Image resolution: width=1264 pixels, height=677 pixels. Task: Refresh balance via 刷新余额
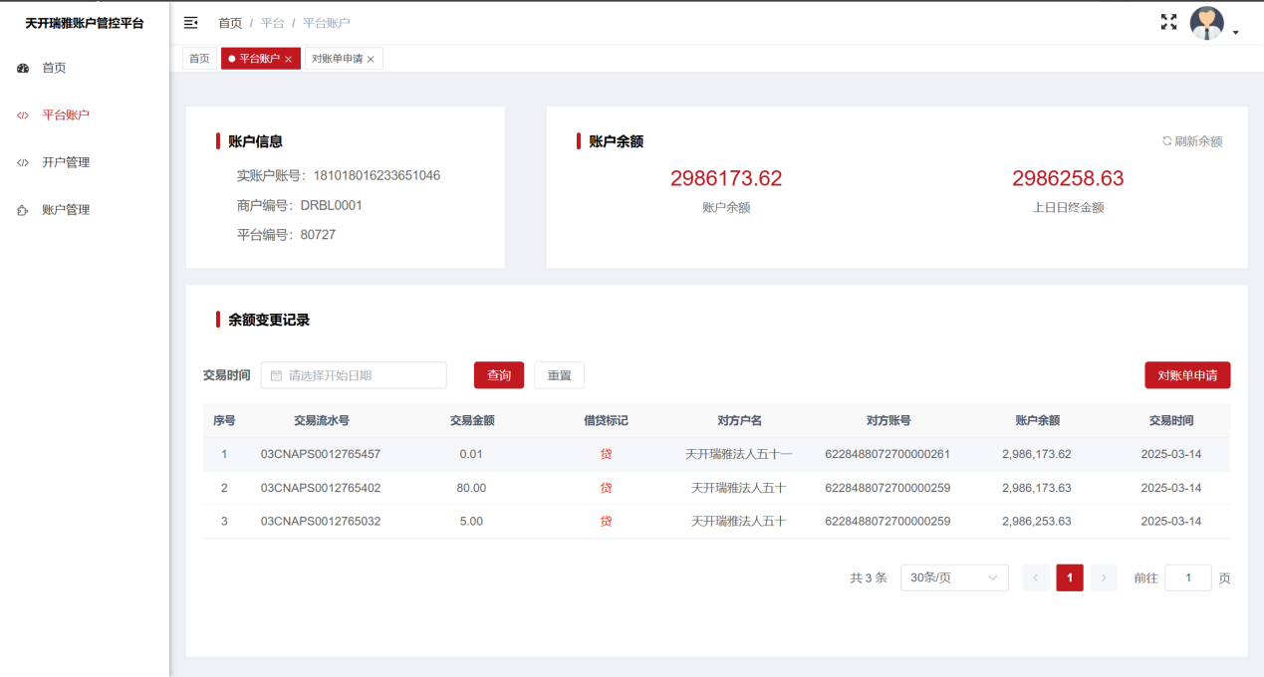1191,141
